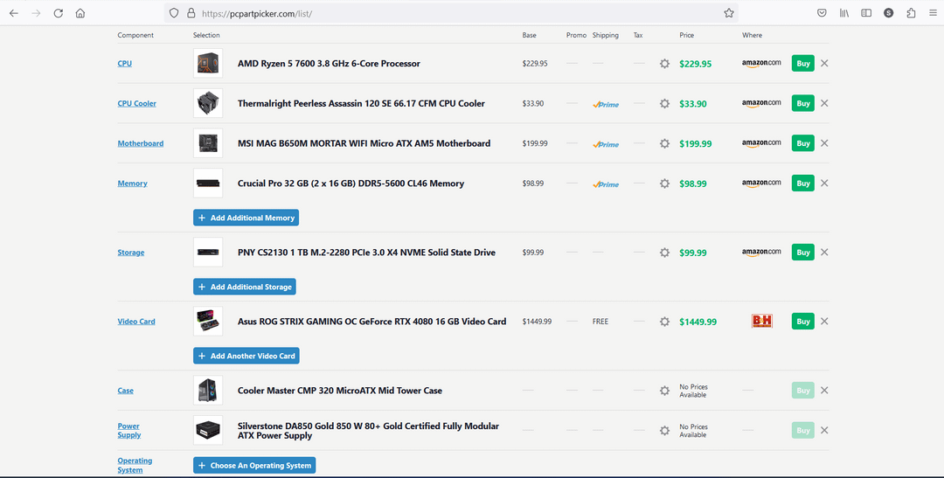Open Cooler Master CMP 320 product name
This screenshot has height=478, width=944.
click(339, 391)
